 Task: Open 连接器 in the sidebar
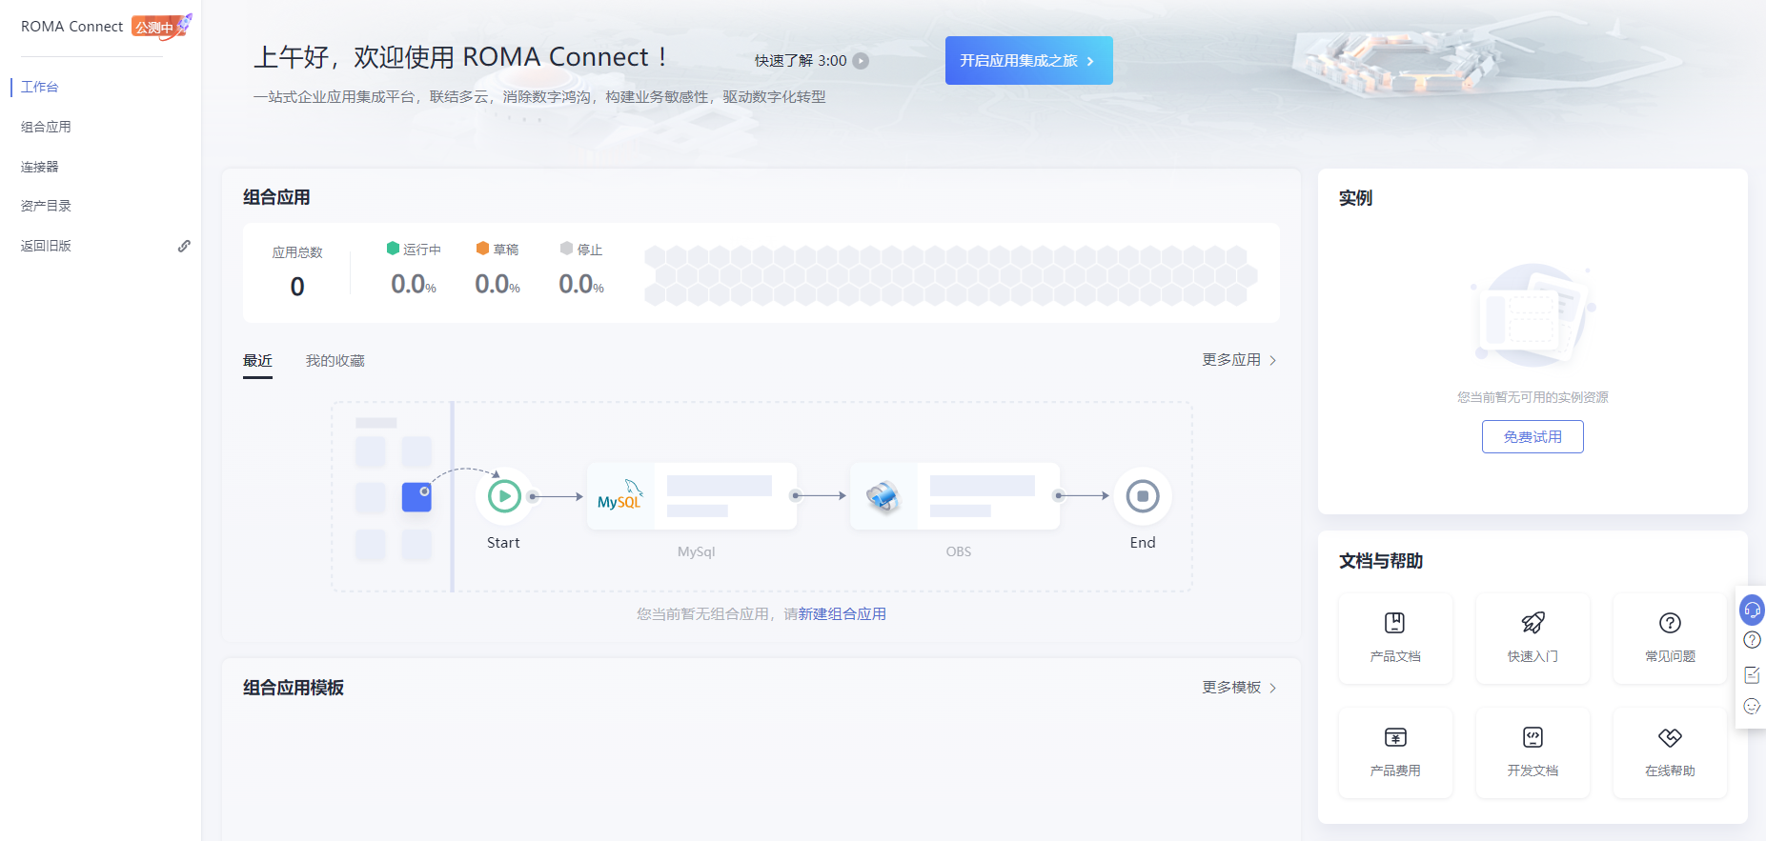click(x=40, y=167)
